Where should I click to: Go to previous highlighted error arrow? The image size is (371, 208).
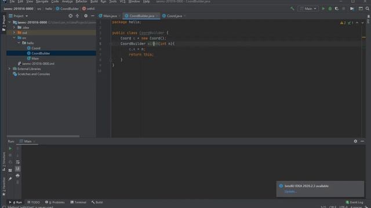point(357,23)
